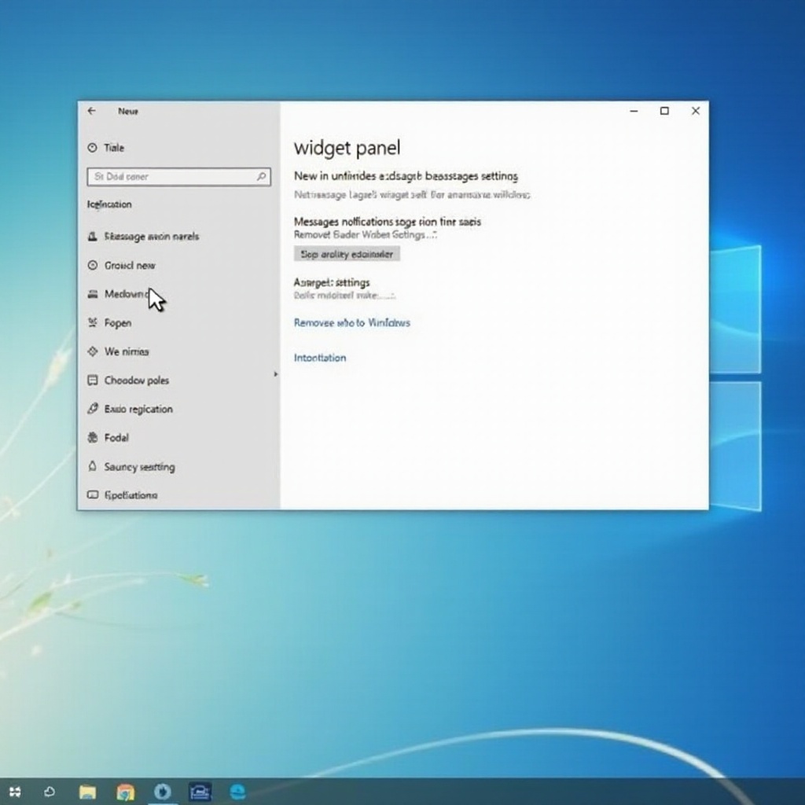Click the diamond icon next to "We nirries"

click(x=93, y=351)
